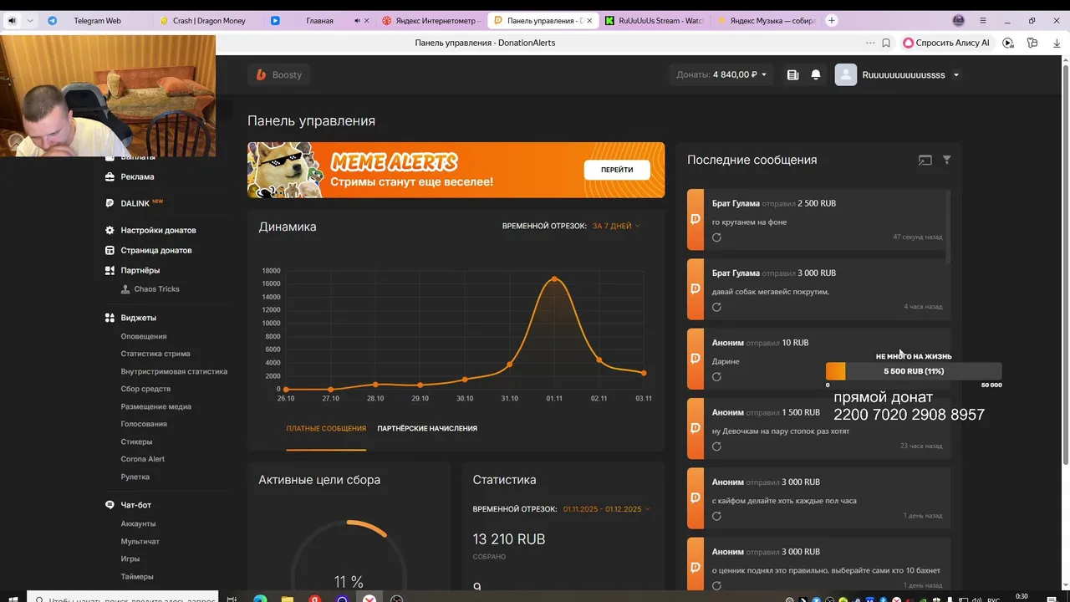Screen dimensions: 1070x602
Task: Replay alert for Аноним 1 500 RUB donation
Action: [716, 446]
